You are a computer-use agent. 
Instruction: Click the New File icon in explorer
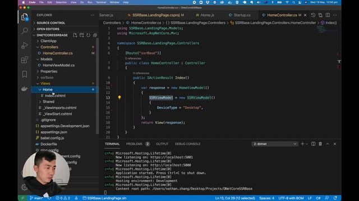pos(75,35)
